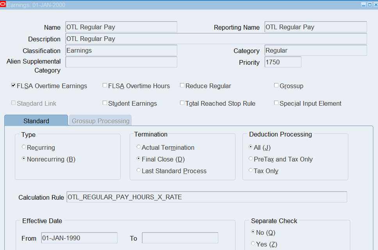This screenshot has width=378, height=250.
Task: Uncheck FLSA Overtime Earnings checkbox
Action: (x=14, y=85)
